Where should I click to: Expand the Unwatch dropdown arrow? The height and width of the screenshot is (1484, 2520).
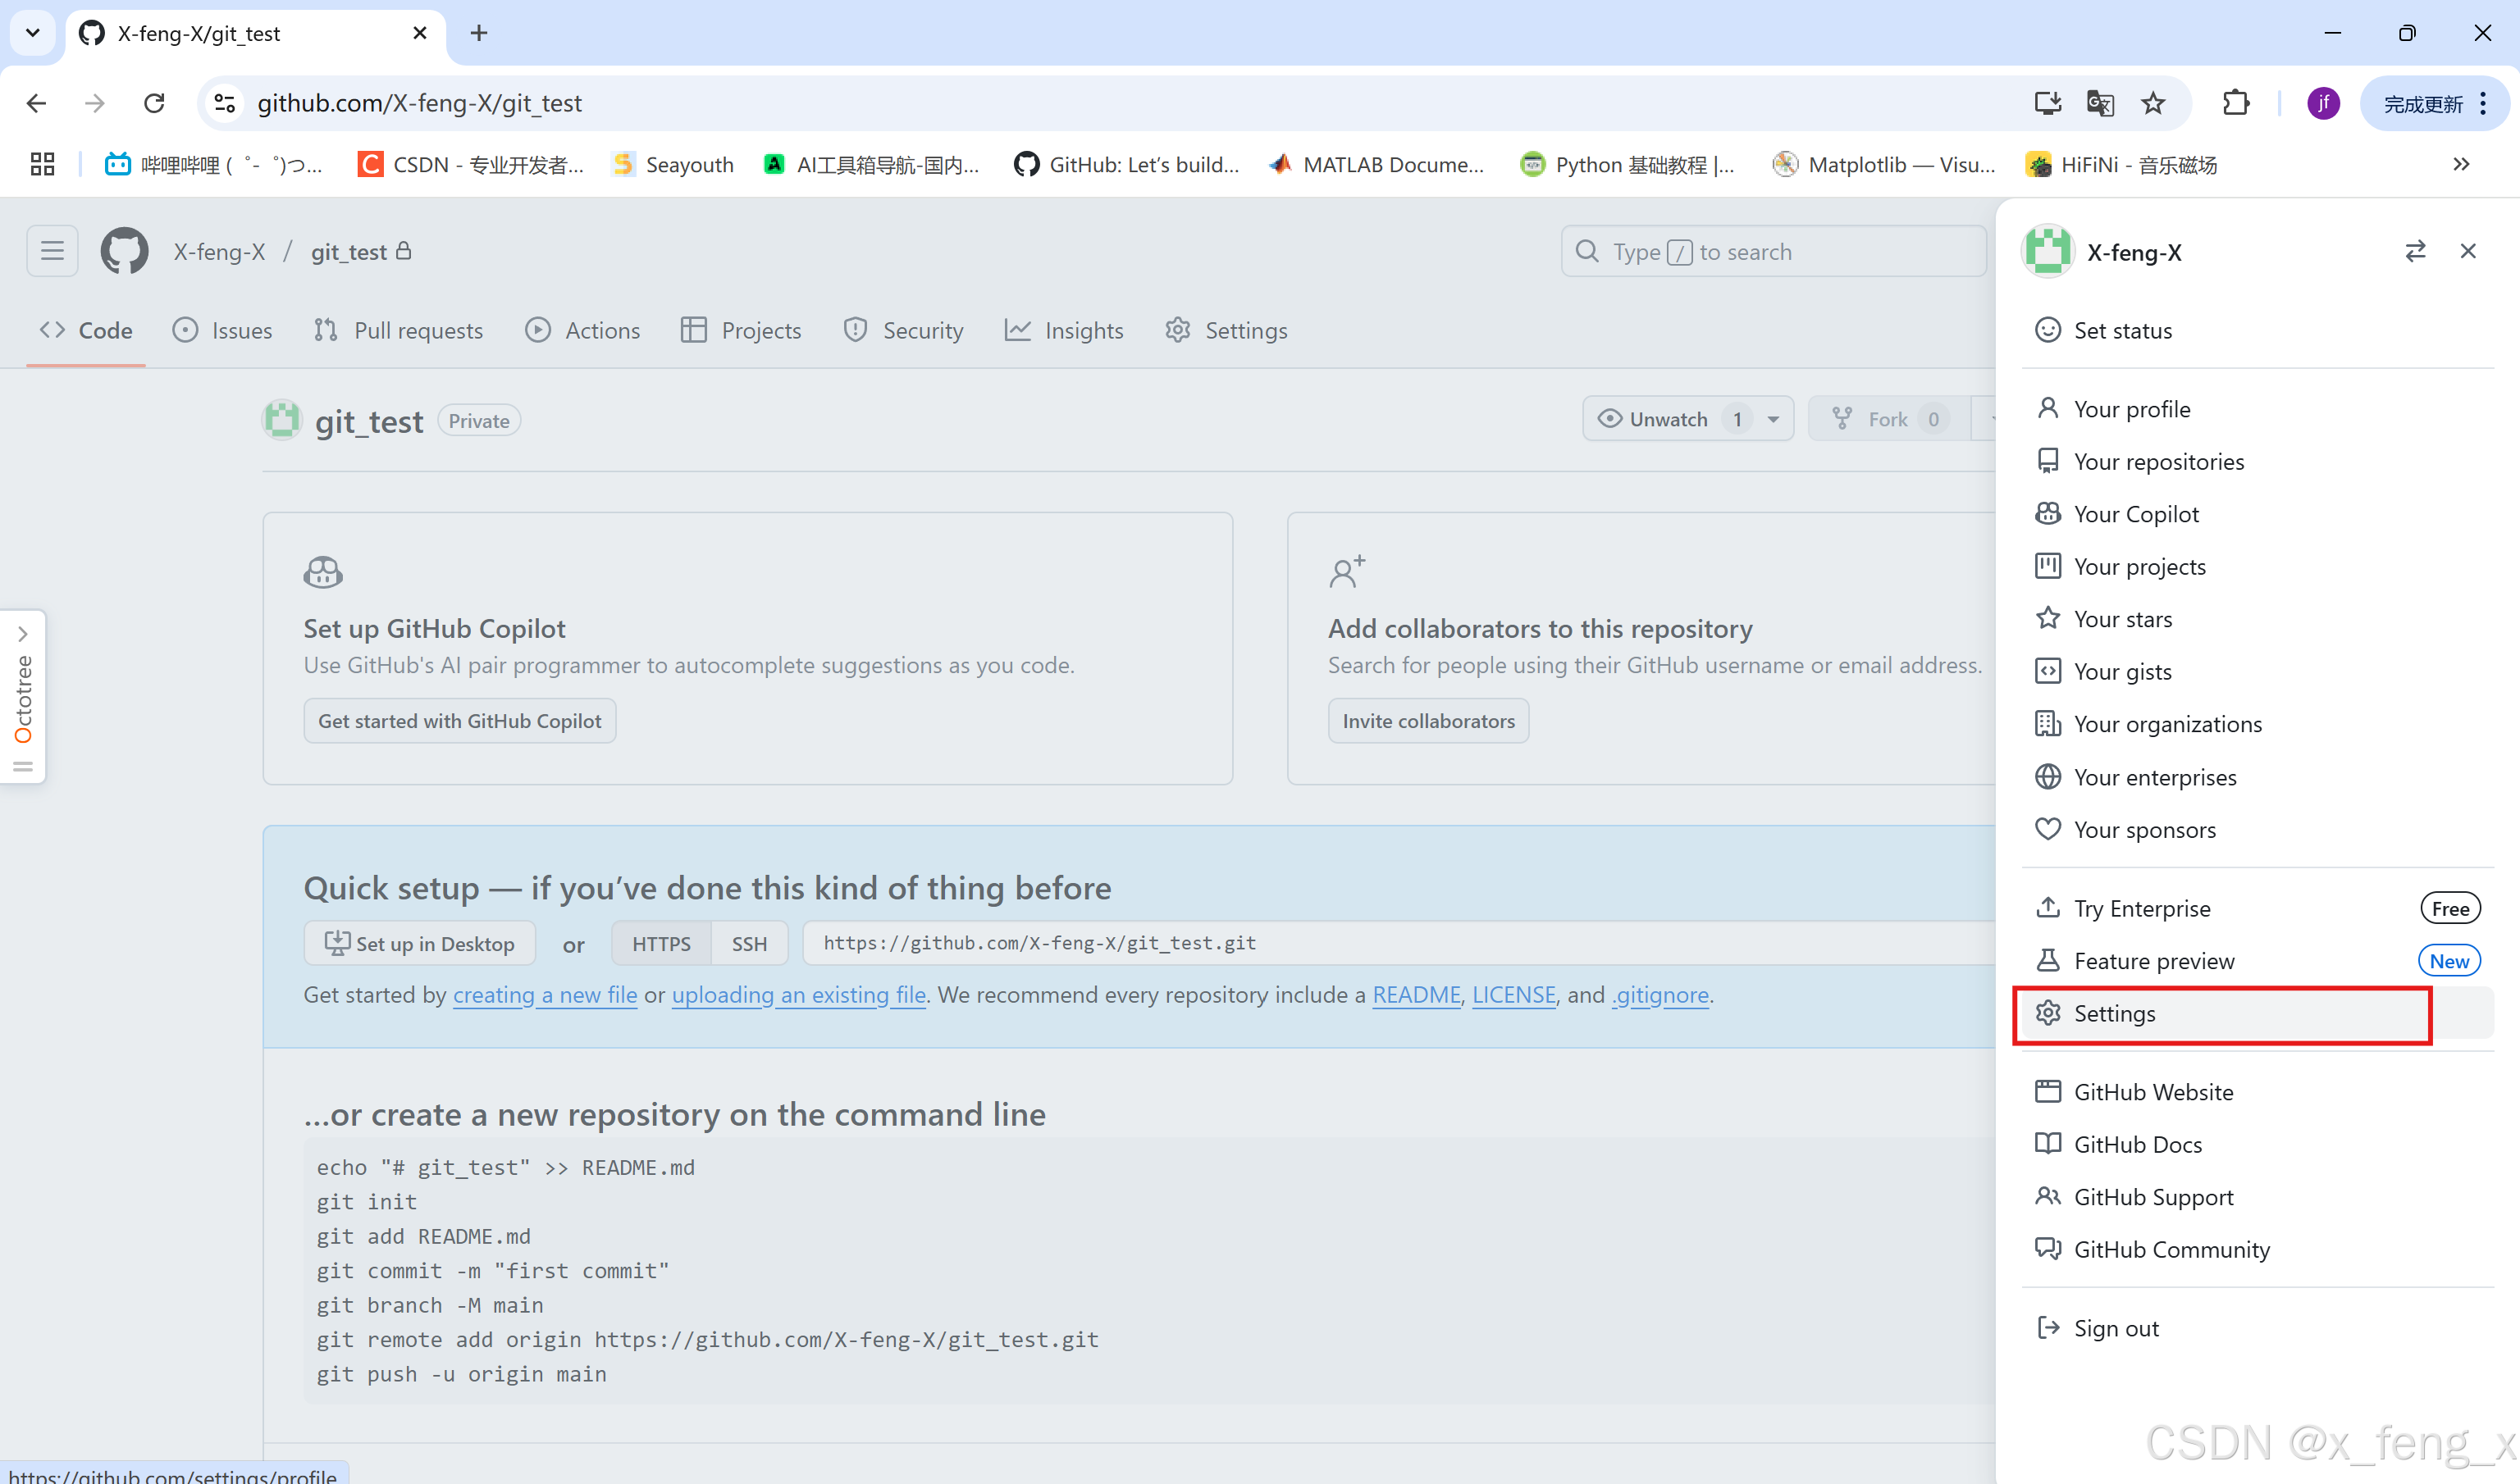click(x=1773, y=419)
